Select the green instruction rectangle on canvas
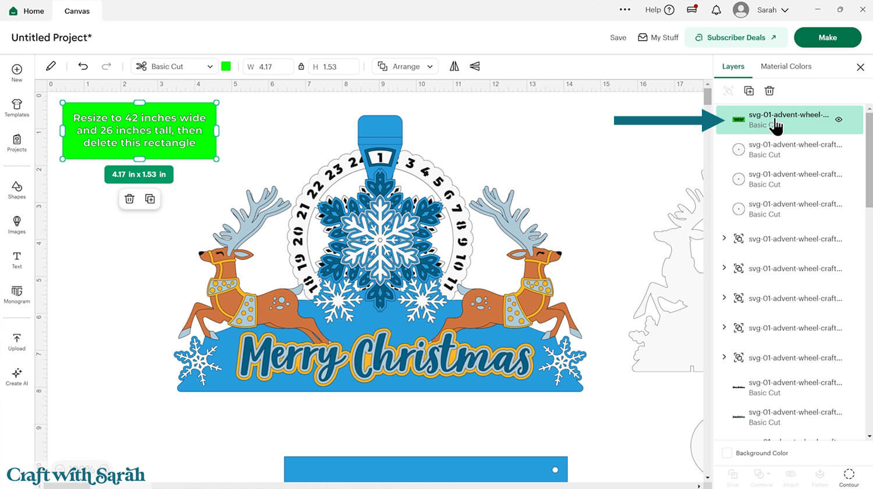The image size is (873, 489). click(x=139, y=130)
